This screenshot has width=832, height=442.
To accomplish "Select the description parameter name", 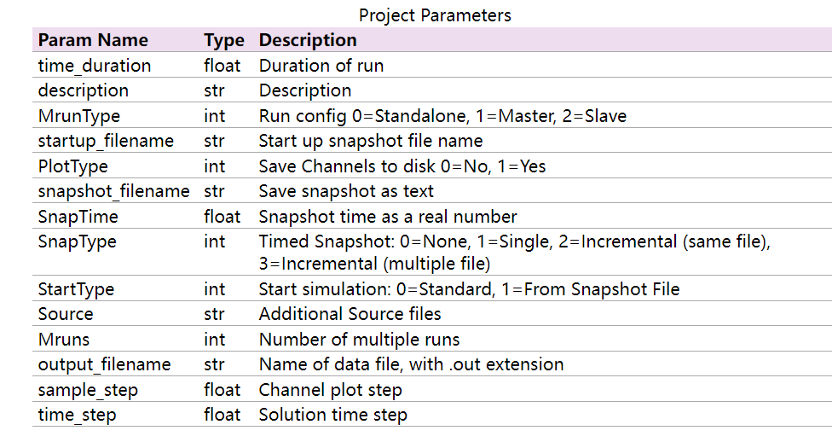I will click(84, 90).
